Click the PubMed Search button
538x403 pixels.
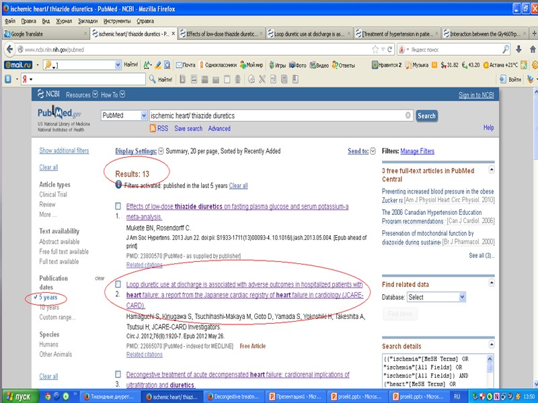[426, 116]
